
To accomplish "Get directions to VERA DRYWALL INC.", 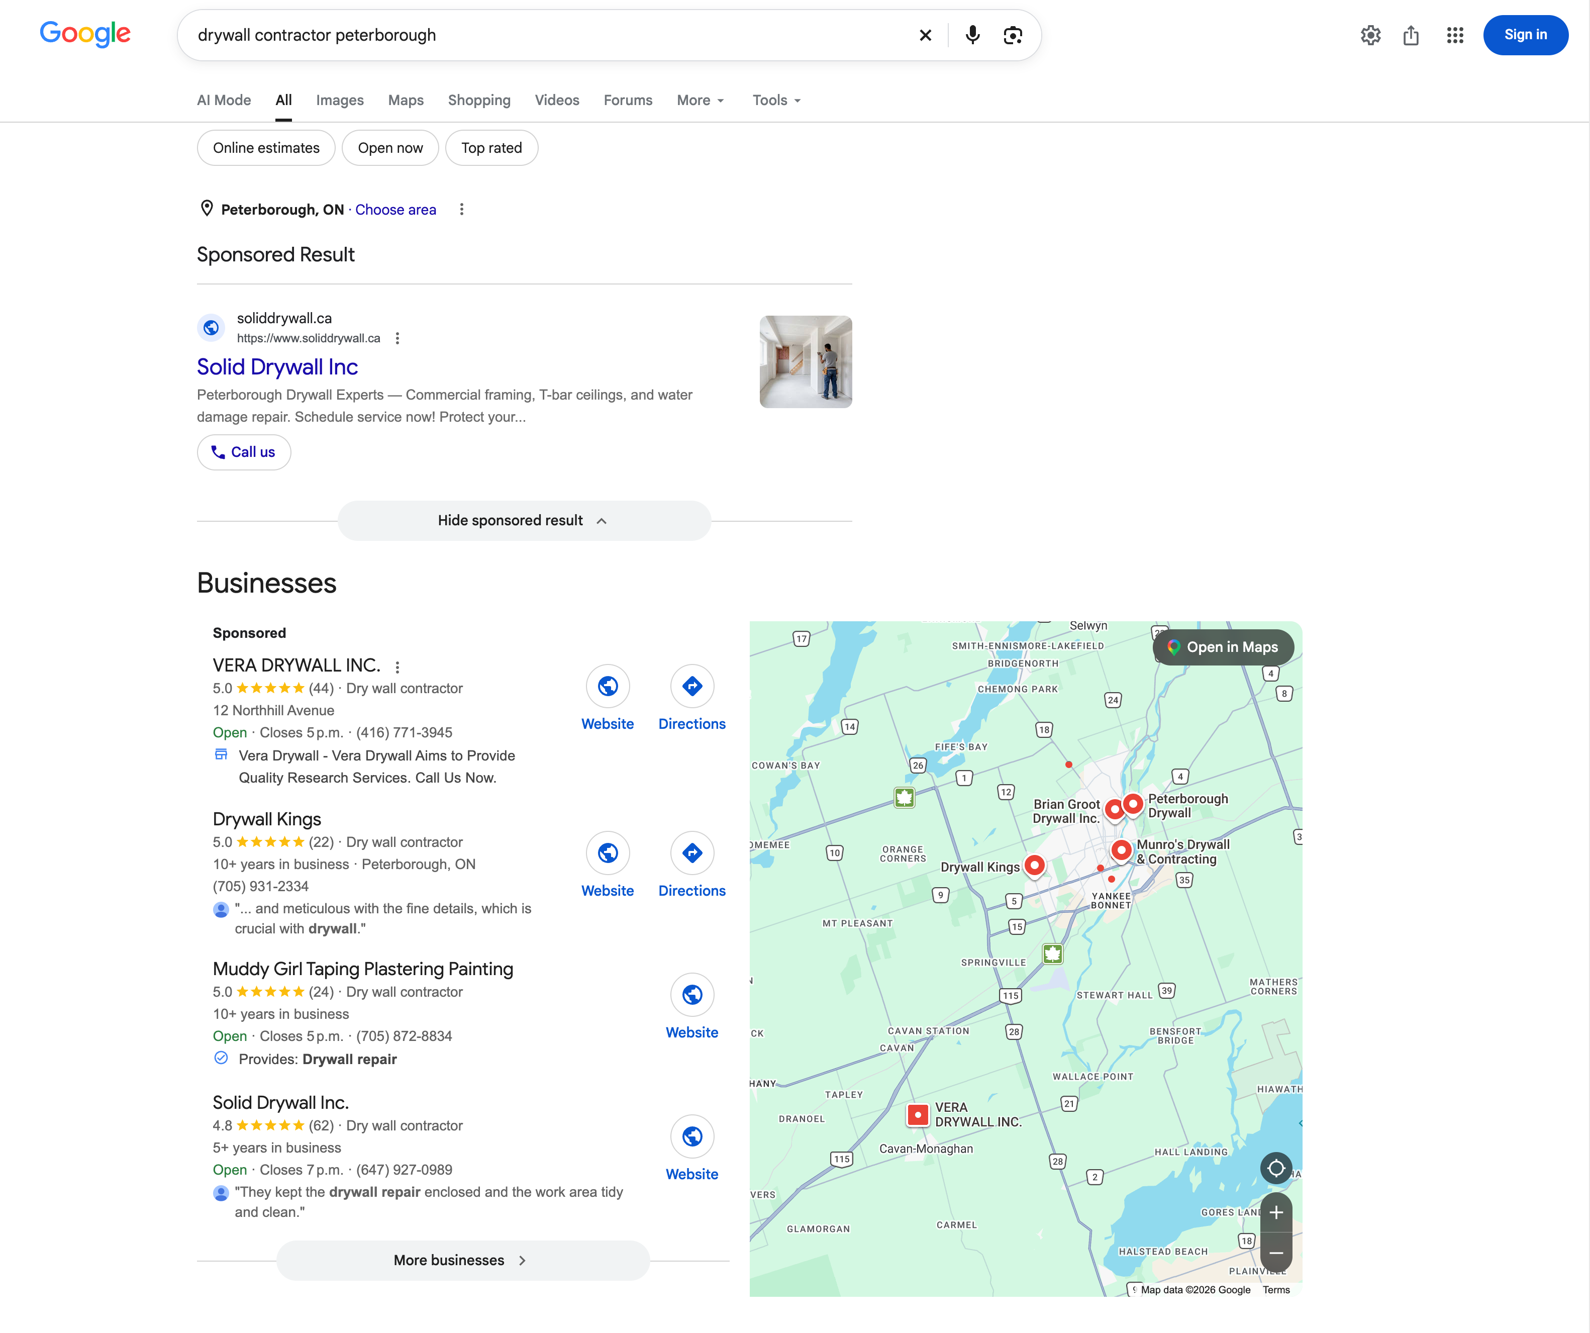I will (692, 686).
